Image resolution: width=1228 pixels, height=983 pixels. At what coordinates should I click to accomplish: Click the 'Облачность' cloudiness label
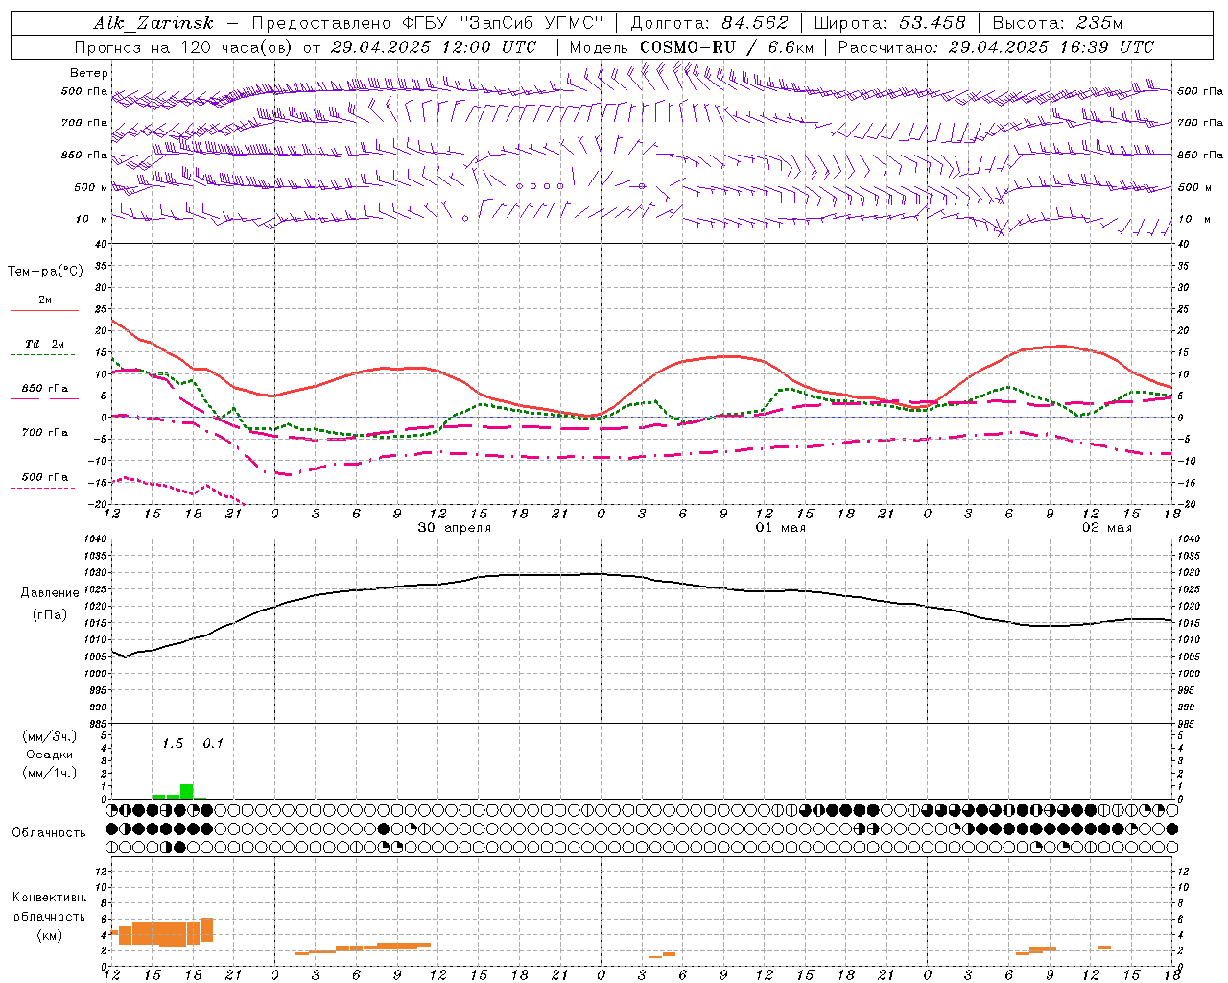point(50,833)
